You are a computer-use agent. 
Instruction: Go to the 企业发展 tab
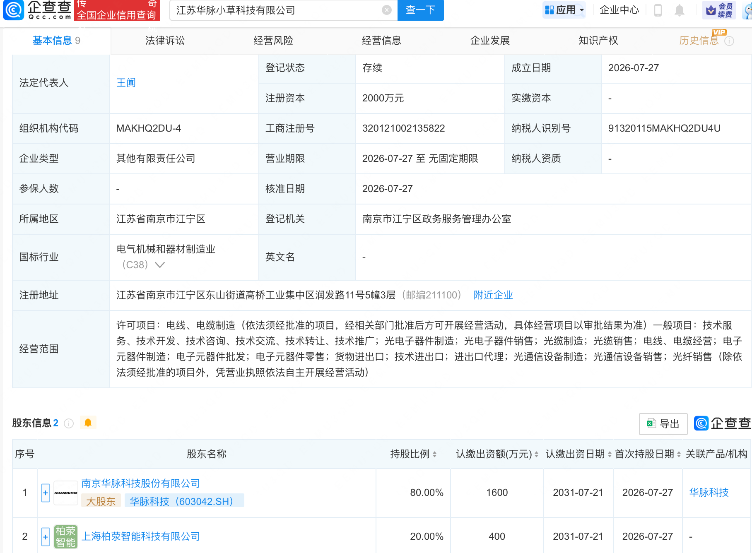(490, 41)
